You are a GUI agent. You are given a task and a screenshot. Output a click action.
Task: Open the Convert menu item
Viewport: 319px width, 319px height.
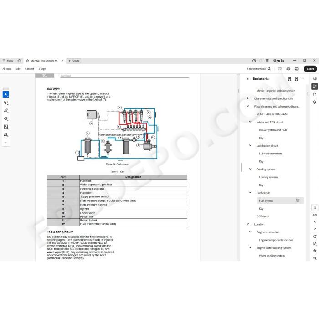(29, 69)
